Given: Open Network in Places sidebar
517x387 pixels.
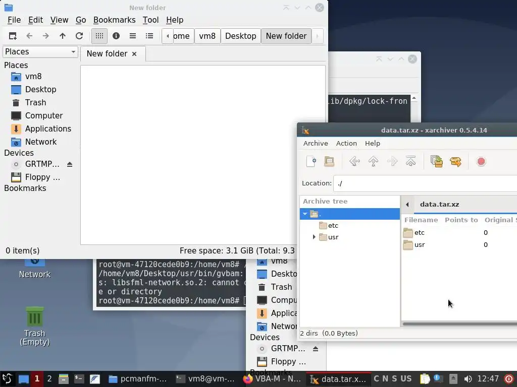Looking at the screenshot, I should [41, 142].
